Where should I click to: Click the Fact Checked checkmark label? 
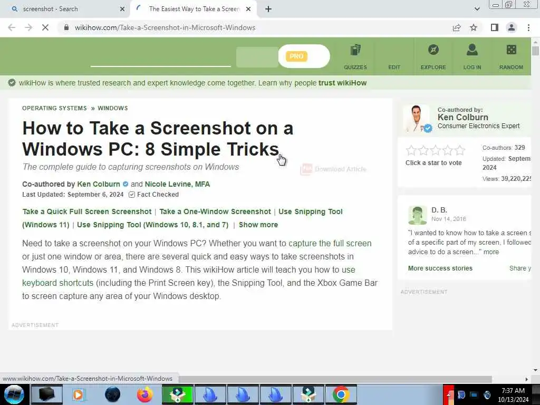[x=153, y=195]
